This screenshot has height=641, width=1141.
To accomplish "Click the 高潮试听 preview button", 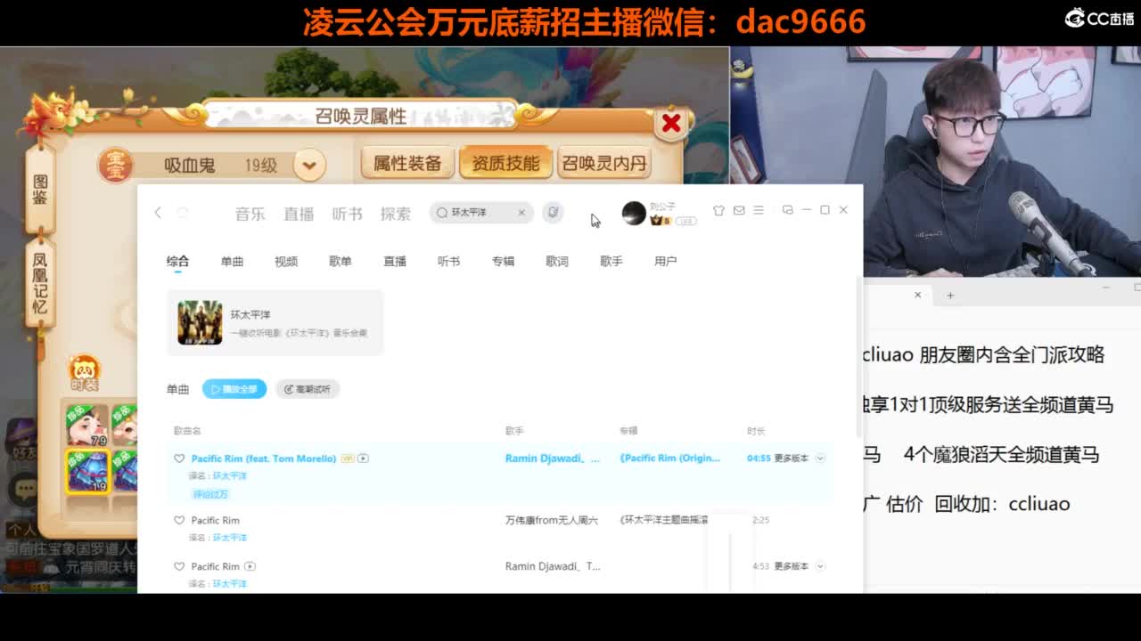I will 308,389.
